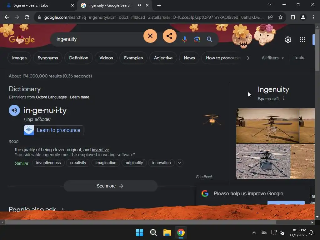
Task: Click Learn to pronounce button
Action: [x=54, y=130]
